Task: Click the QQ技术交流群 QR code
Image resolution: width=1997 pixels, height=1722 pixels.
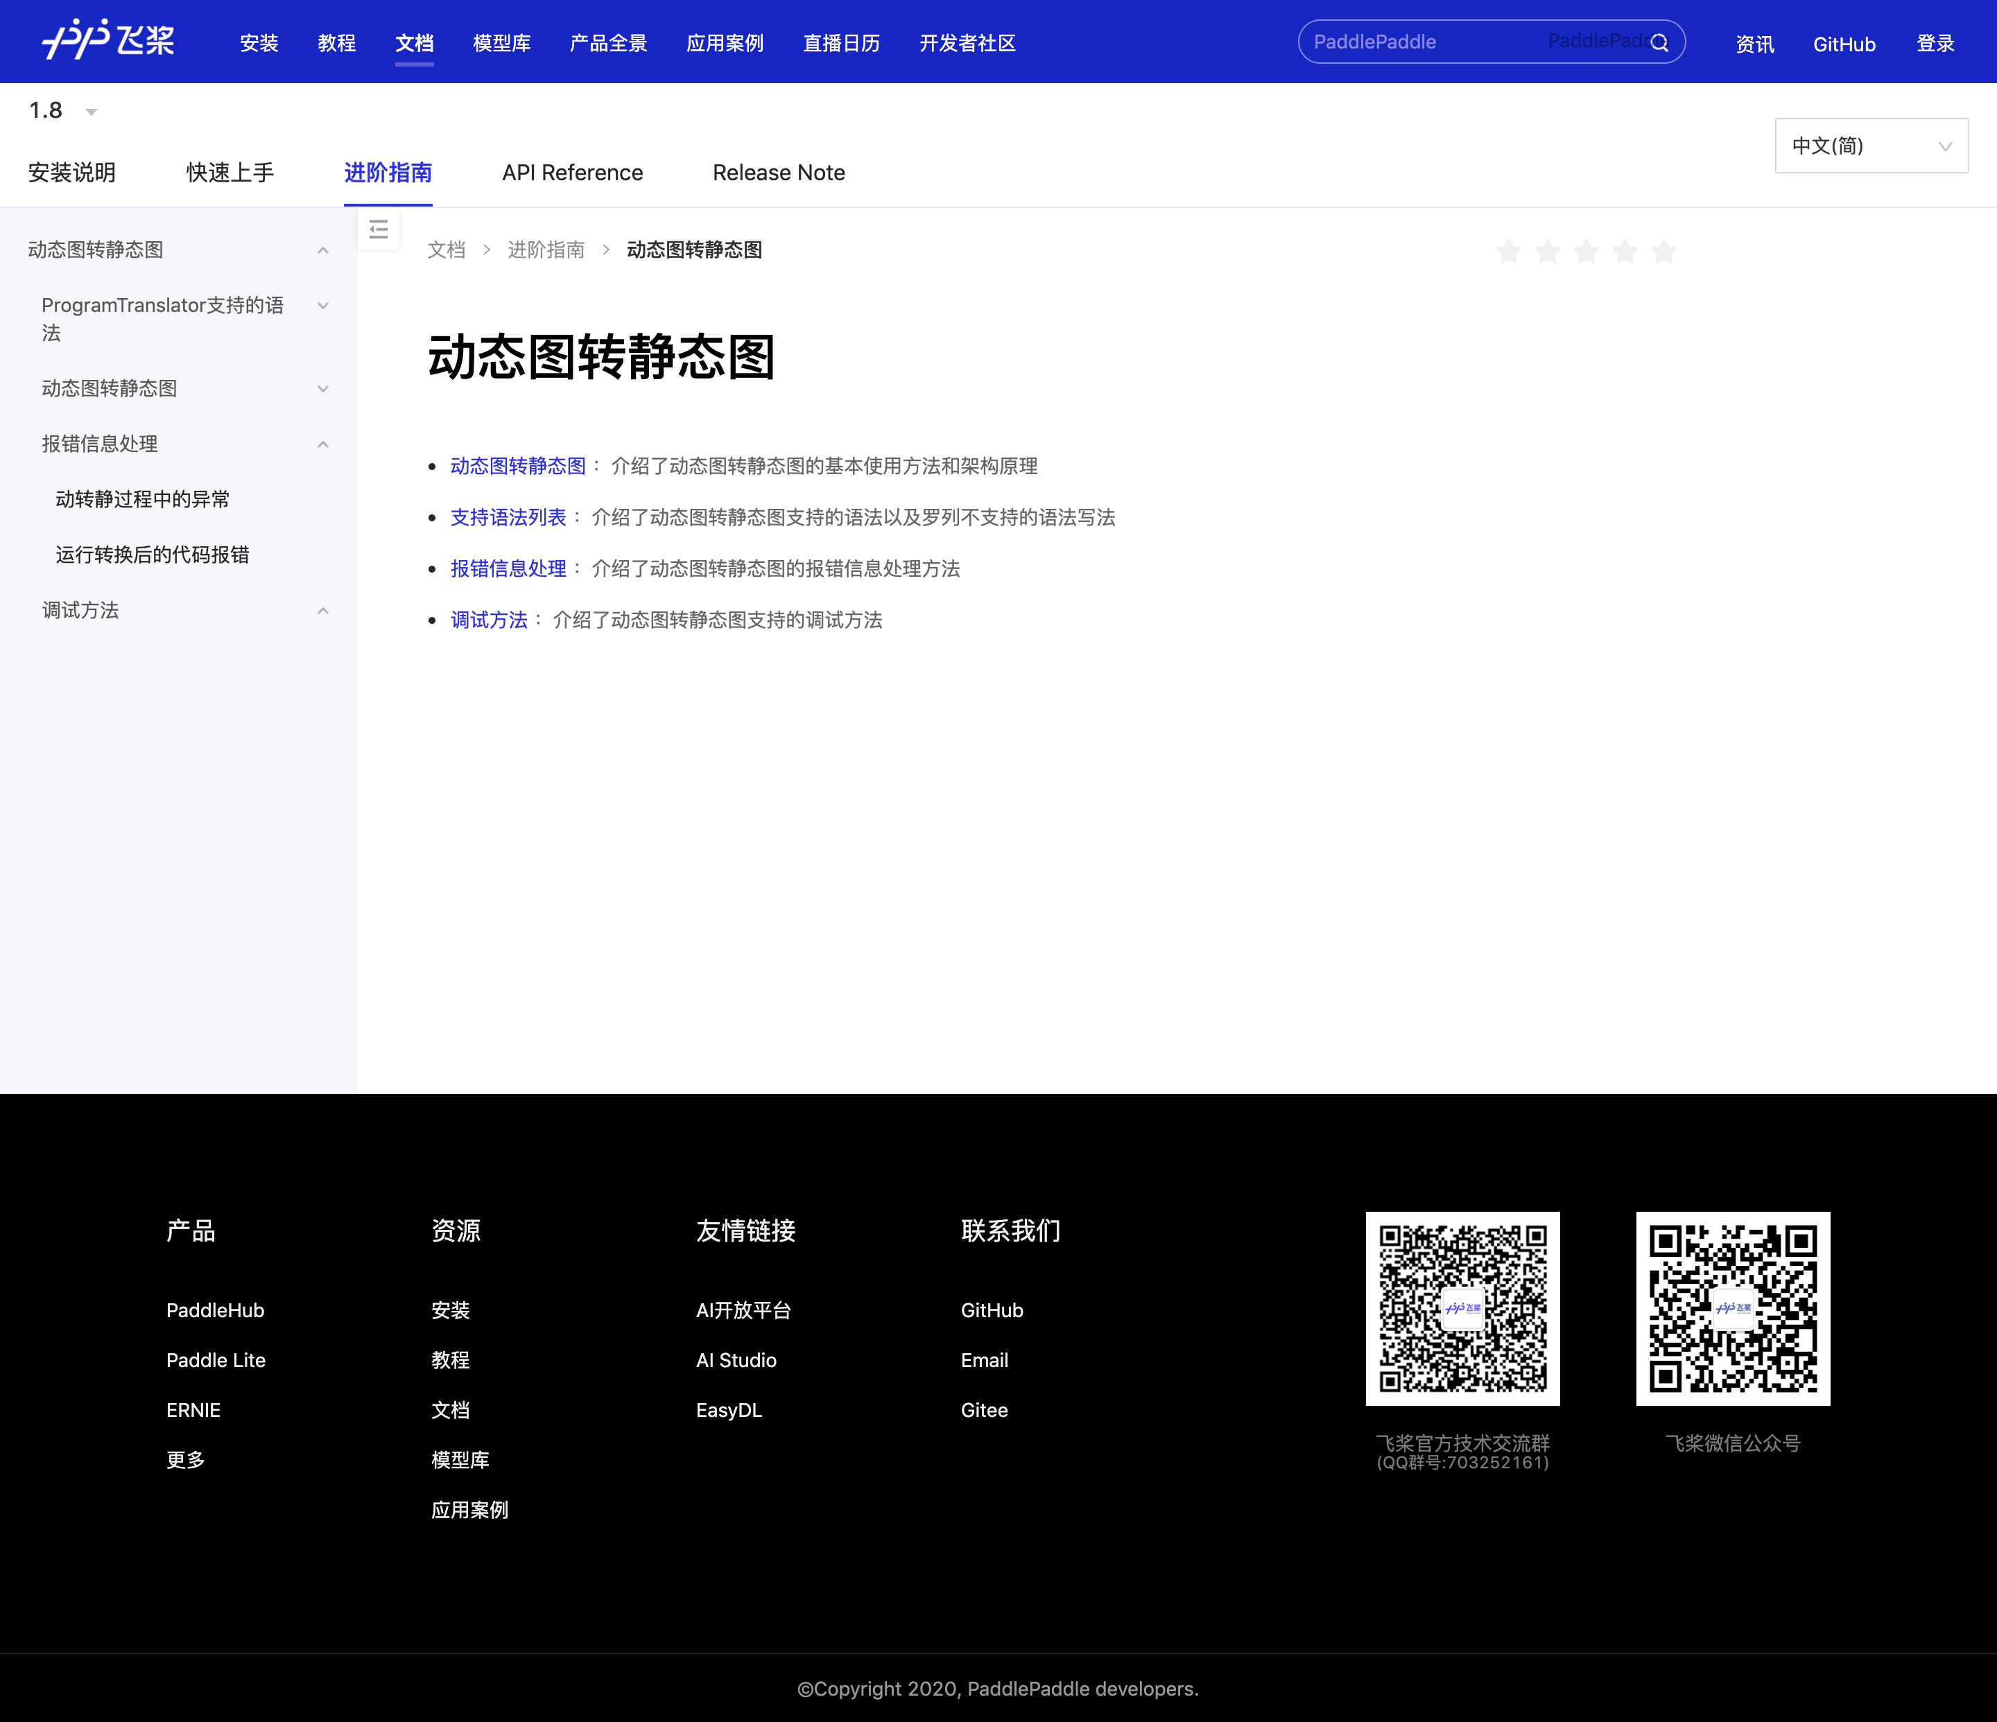Action: click(x=1462, y=1307)
